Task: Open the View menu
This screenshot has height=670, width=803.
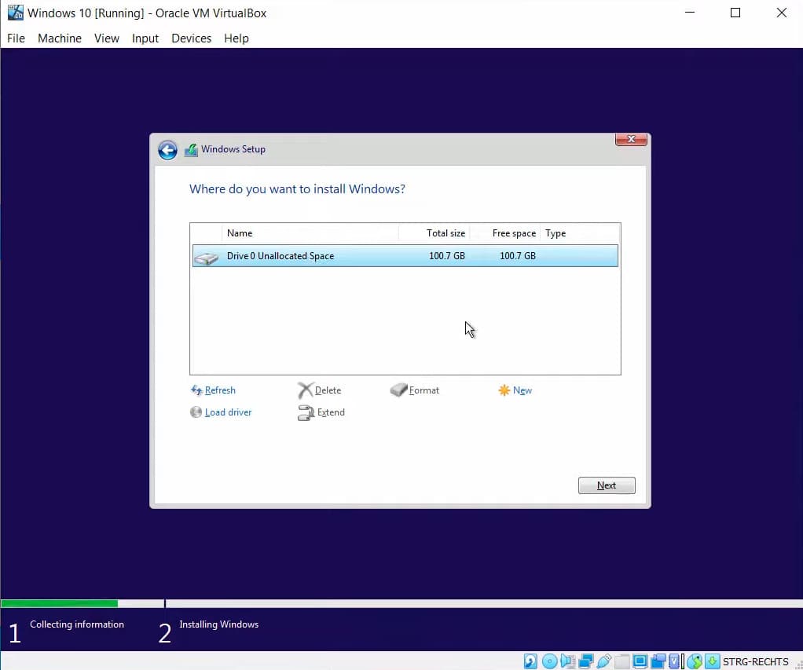Action: (107, 38)
